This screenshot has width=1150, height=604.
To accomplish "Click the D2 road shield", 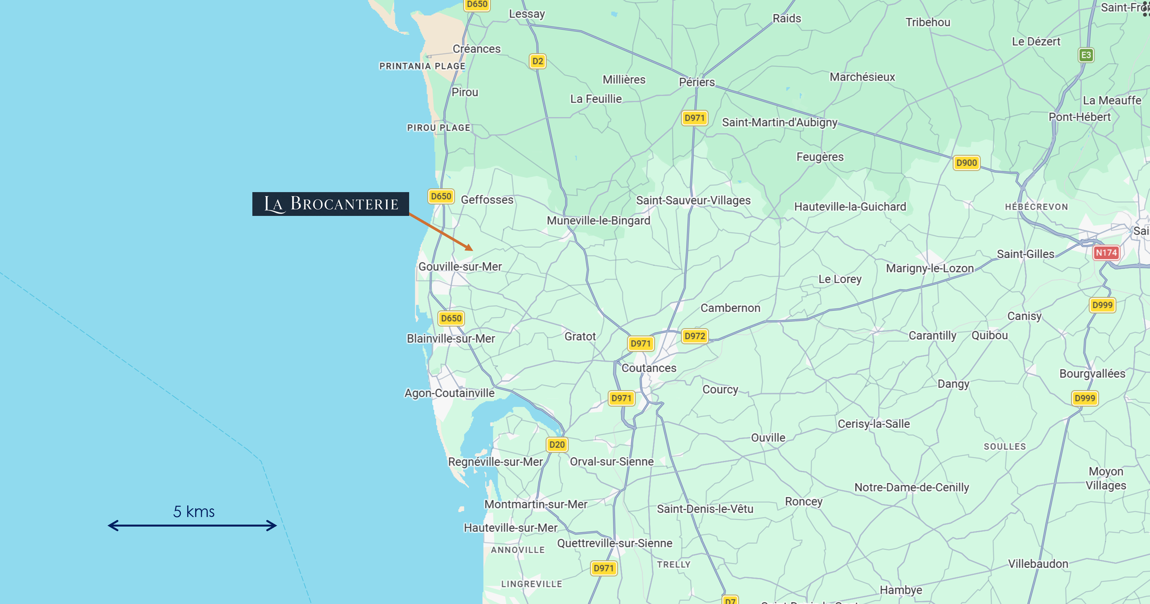I will click(537, 61).
